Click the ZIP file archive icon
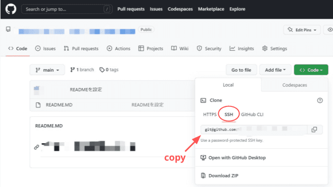The image size is (333, 187). pyautogui.click(x=203, y=176)
